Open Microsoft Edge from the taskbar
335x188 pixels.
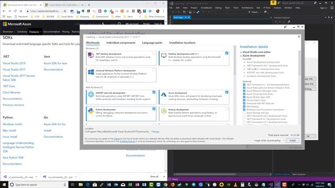(x=87, y=184)
